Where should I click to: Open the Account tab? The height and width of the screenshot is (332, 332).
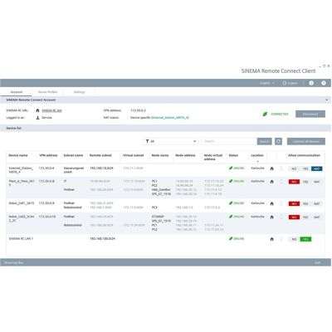pyautogui.click(x=17, y=92)
